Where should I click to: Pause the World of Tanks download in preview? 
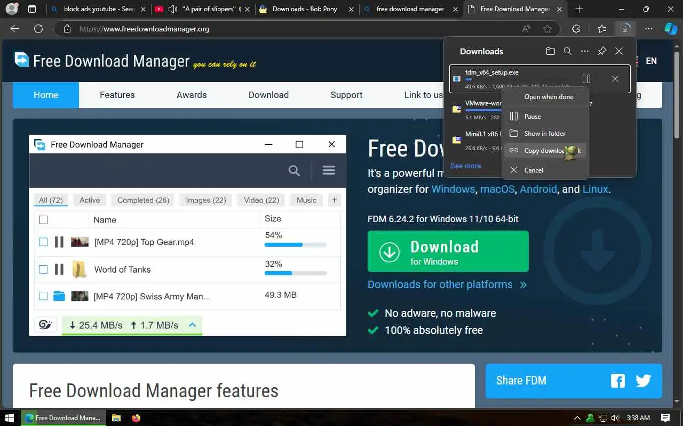[x=59, y=269]
